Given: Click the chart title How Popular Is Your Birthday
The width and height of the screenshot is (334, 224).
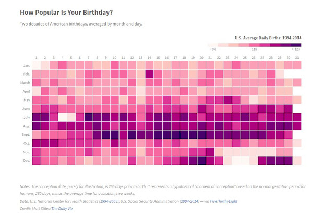Looking at the screenshot, I should (x=66, y=13).
